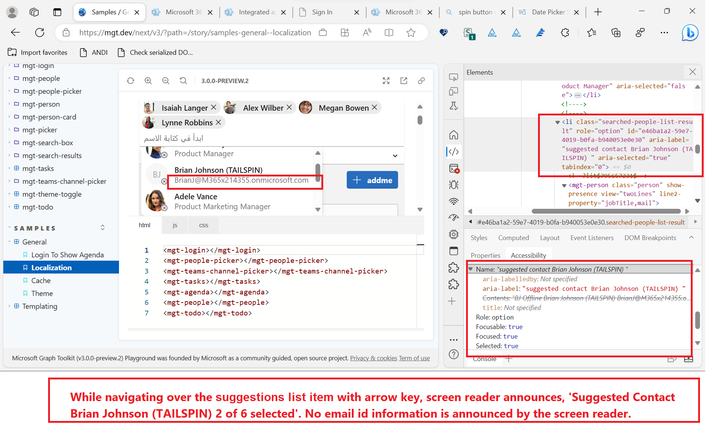Open the DevTools Extensions puzzle icon
The image size is (711, 425).
point(454,268)
